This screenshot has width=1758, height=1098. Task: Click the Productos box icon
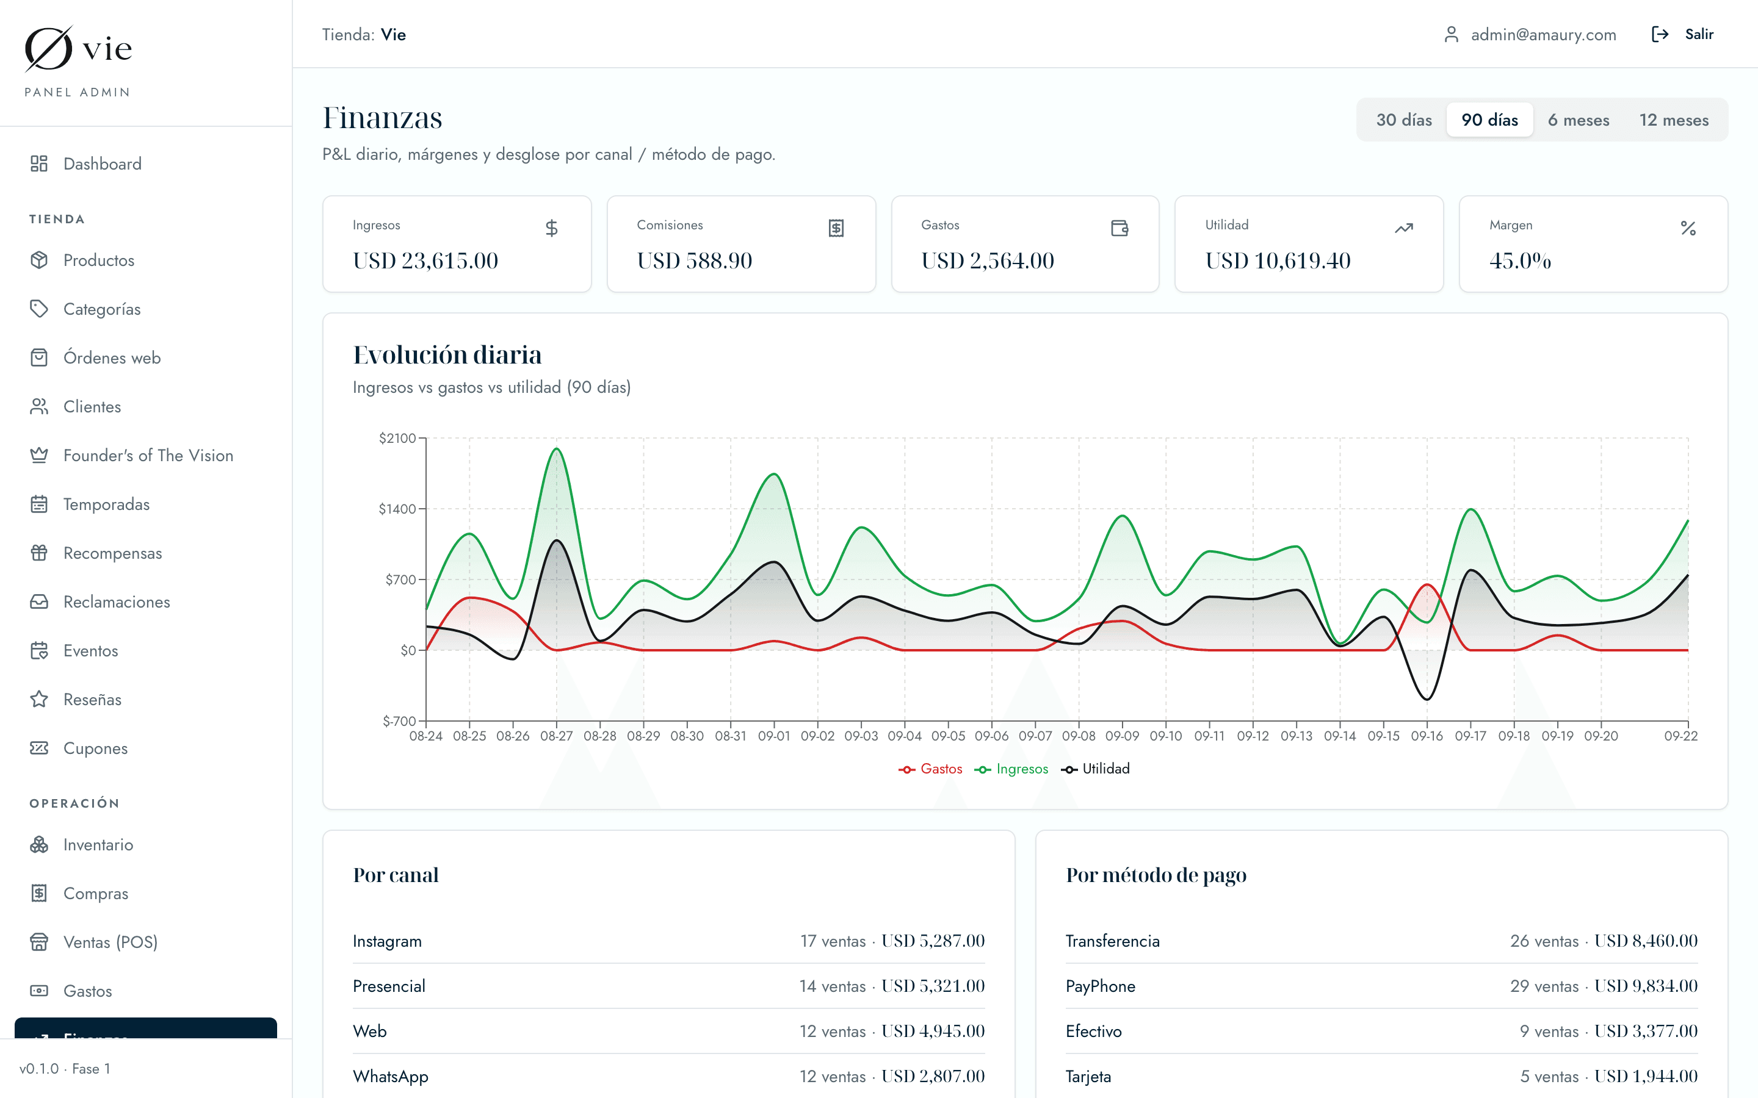click(39, 260)
